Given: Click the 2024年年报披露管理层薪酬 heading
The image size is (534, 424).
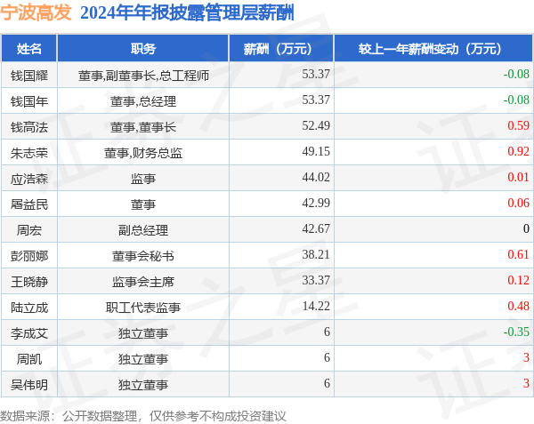Looking at the screenshot, I should pos(187,13).
